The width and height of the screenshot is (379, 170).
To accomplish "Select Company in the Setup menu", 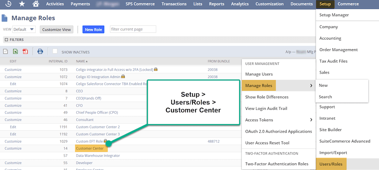I will click(329, 27).
